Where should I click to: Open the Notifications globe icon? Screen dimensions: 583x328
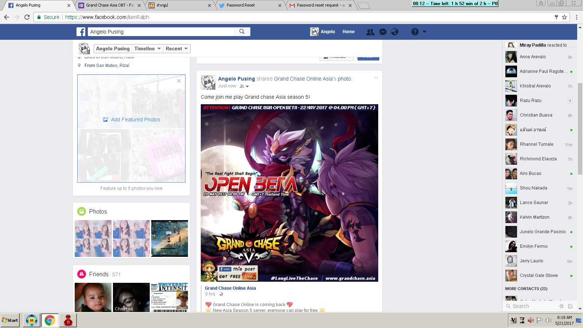coord(395,32)
